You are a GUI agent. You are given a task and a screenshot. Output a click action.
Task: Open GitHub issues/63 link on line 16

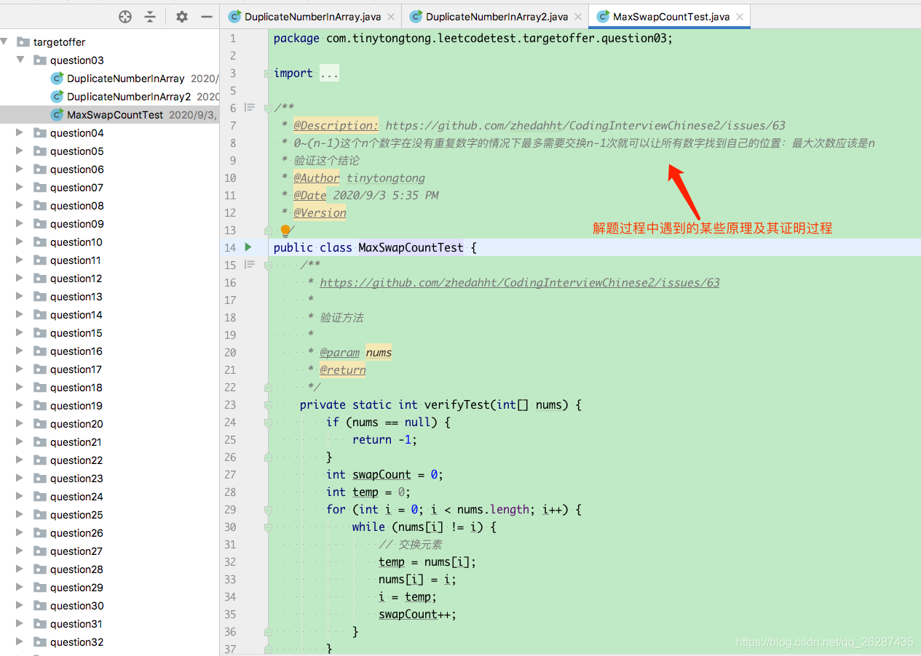pos(520,282)
